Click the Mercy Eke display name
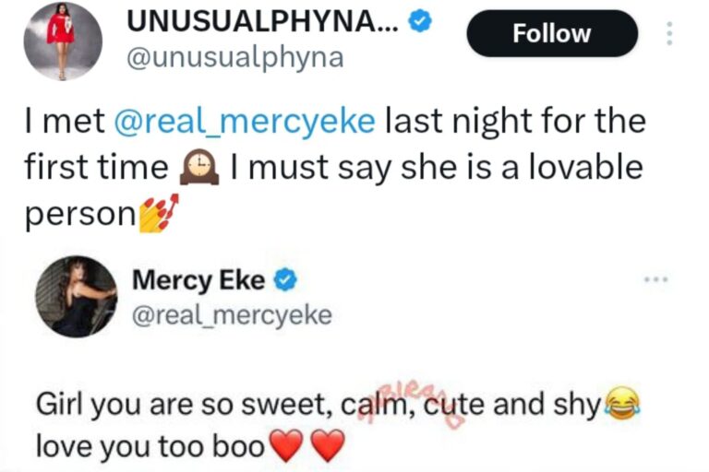Image resolution: width=709 pixels, height=472 pixels. pos(198,280)
